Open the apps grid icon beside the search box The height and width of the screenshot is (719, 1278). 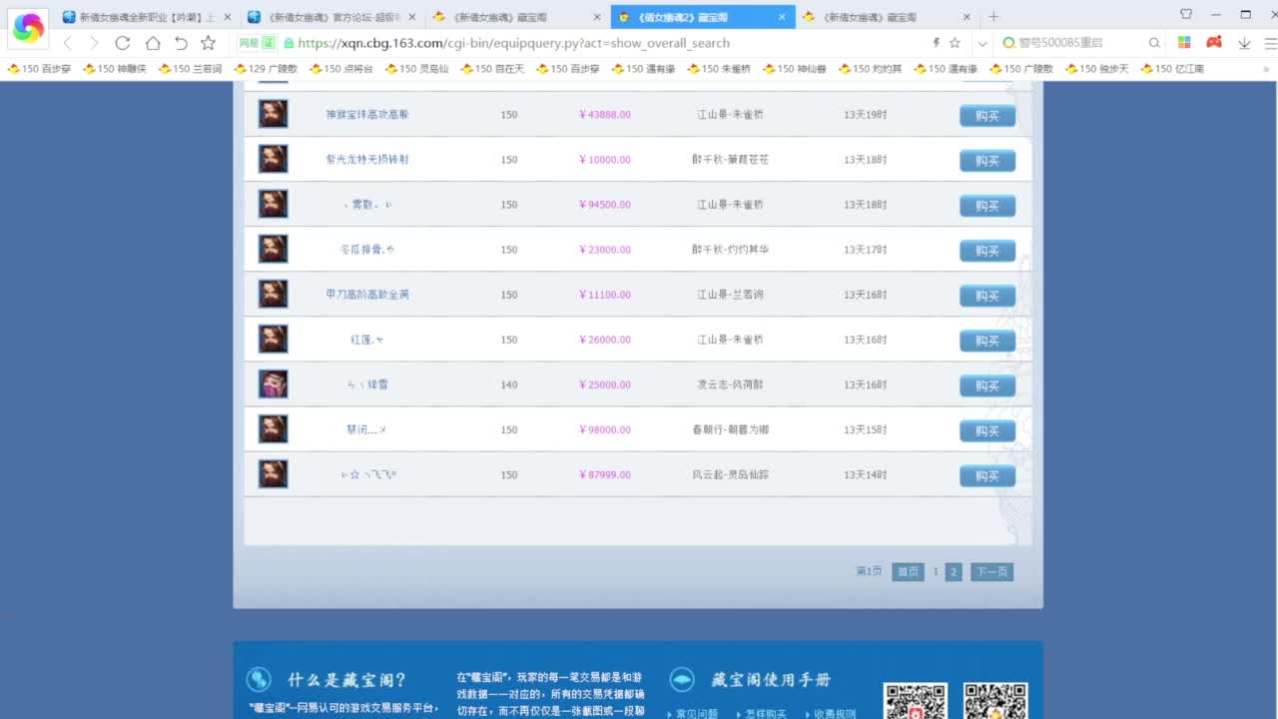coord(1184,43)
